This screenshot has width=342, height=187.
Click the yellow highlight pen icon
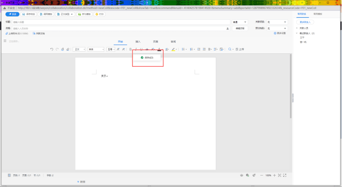click(x=173, y=49)
